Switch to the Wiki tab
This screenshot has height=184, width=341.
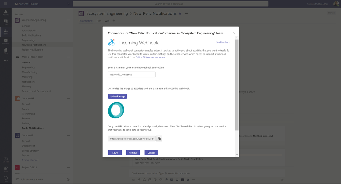click(107, 21)
